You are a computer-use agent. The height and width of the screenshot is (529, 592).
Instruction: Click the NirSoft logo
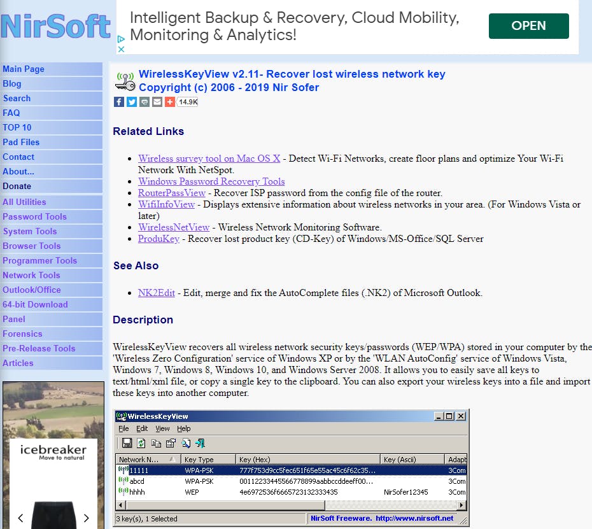point(56,27)
